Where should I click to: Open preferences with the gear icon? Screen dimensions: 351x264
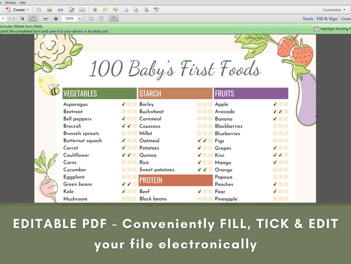coord(95,10)
